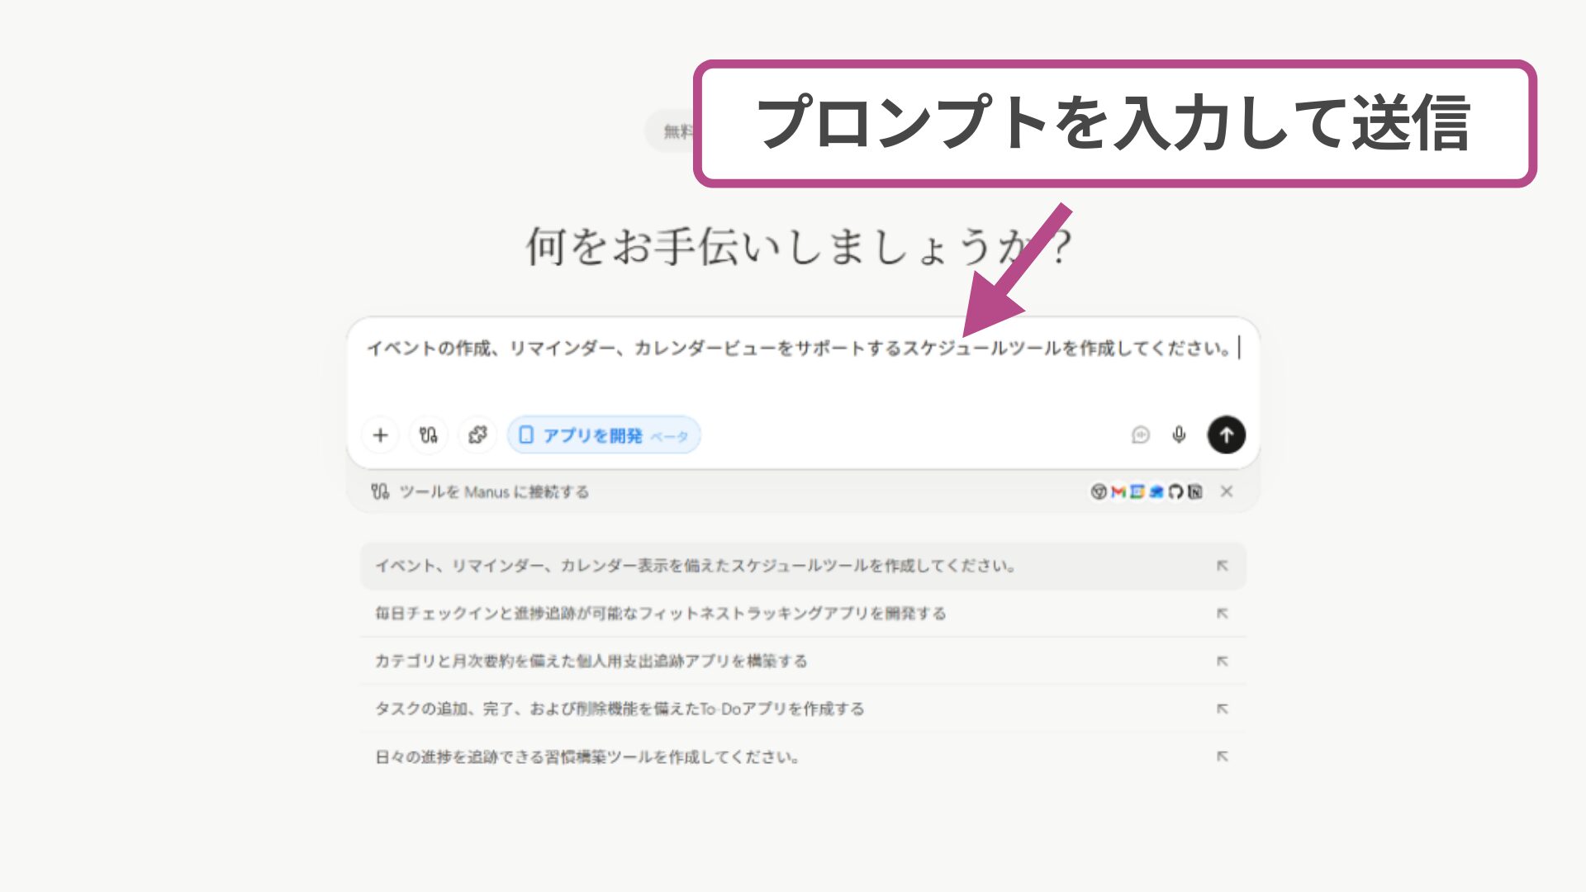Attach a file with the plus icon
This screenshot has height=892, width=1586.
[x=380, y=434]
